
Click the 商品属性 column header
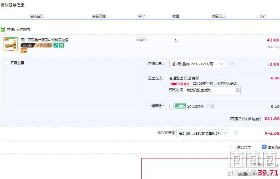[99, 16]
